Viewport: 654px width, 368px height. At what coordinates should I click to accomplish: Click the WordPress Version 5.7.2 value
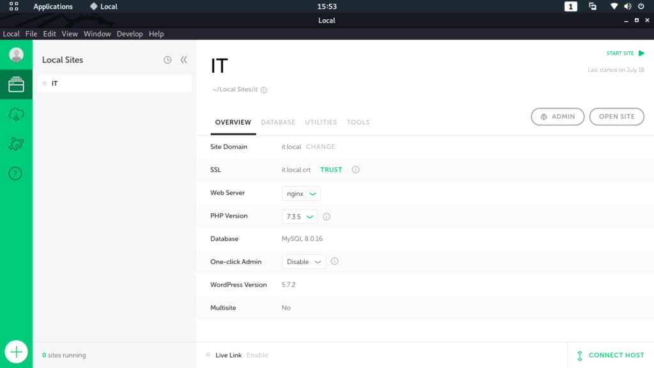[x=288, y=284]
